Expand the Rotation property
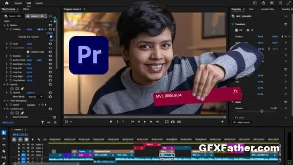The image size is (293, 165). click(7, 56)
